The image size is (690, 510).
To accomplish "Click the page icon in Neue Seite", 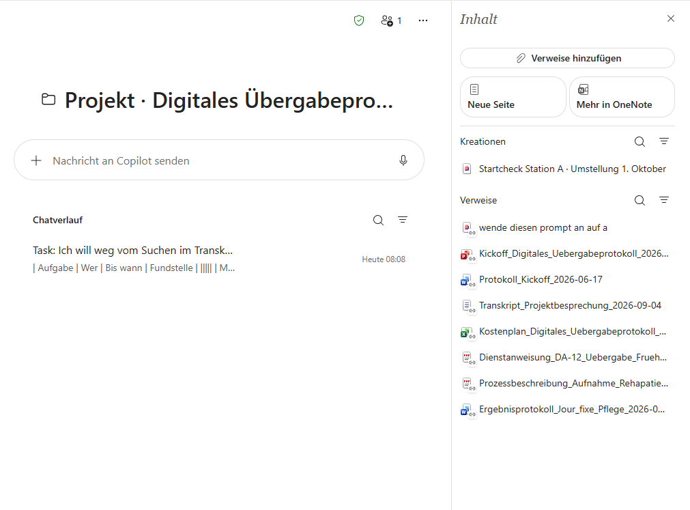I will [474, 89].
